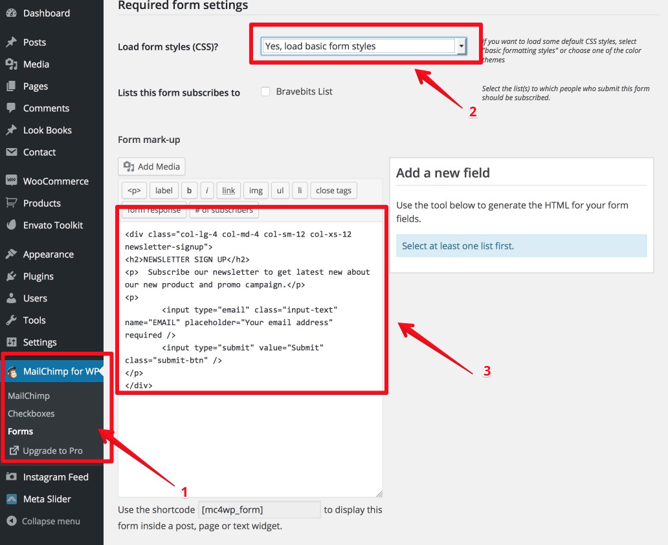Click the li quicktag button
668x545 pixels.
coord(300,191)
